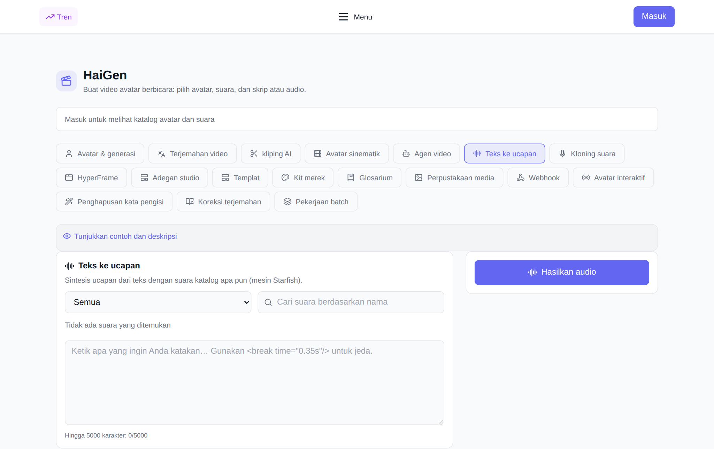Open the hamburger Menu icon

tap(343, 17)
